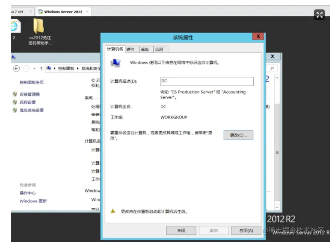This screenshot has width=332, height=242.
Task: Click the 计算机描述 input field
Action: (x=207, y=81)
